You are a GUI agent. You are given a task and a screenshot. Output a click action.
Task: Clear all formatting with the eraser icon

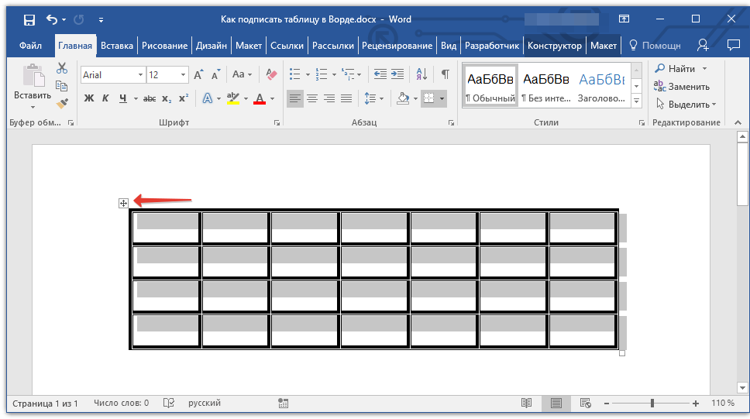click(x=270, y=74)
